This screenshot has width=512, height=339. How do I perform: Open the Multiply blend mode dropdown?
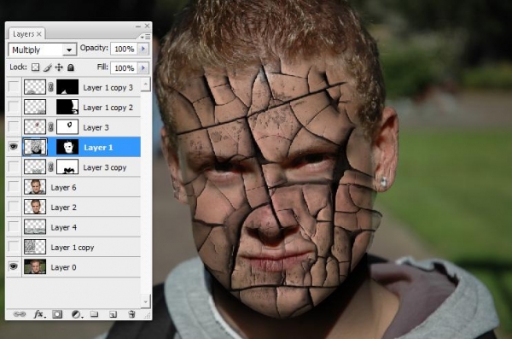43,50
